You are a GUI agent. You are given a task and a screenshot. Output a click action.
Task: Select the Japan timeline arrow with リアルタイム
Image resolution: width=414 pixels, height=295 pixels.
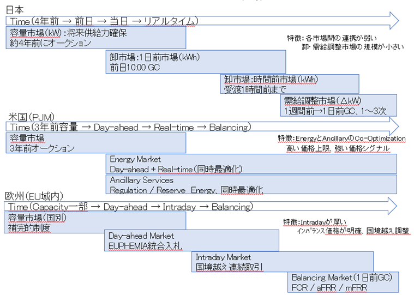[202, 21]
